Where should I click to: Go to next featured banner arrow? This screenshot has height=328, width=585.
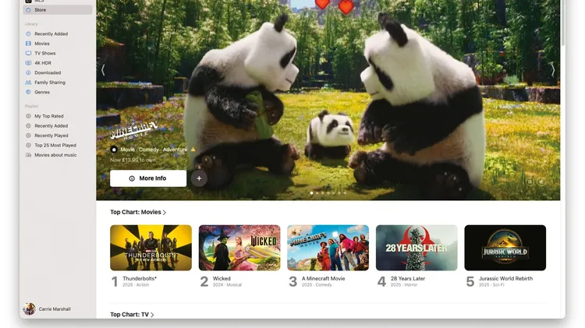(x=553, y=69)
